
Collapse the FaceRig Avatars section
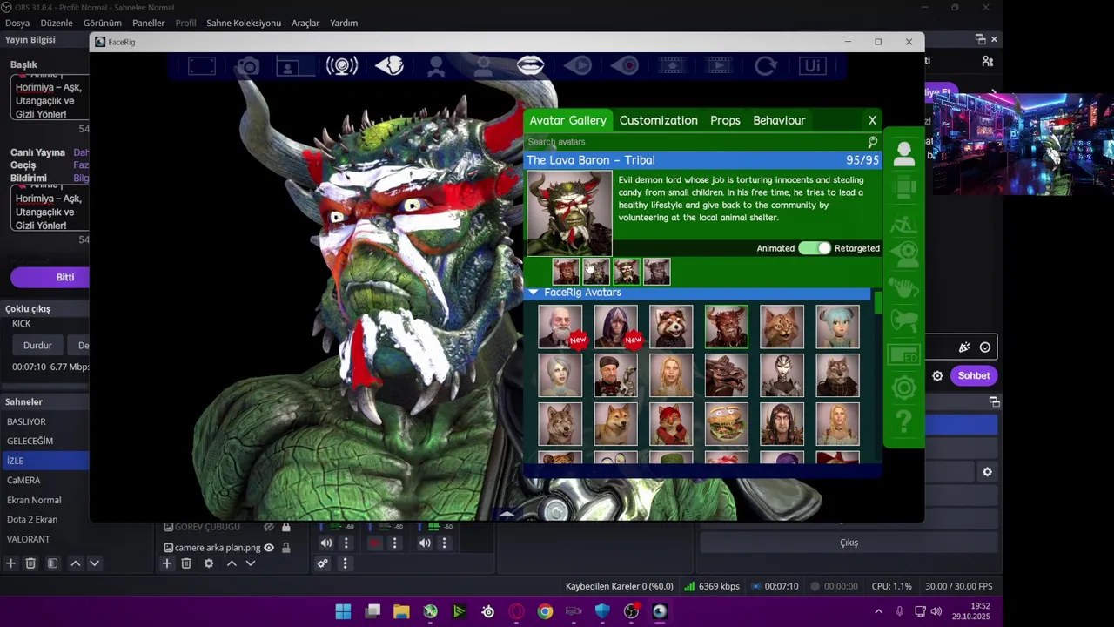tap(533, 293)
